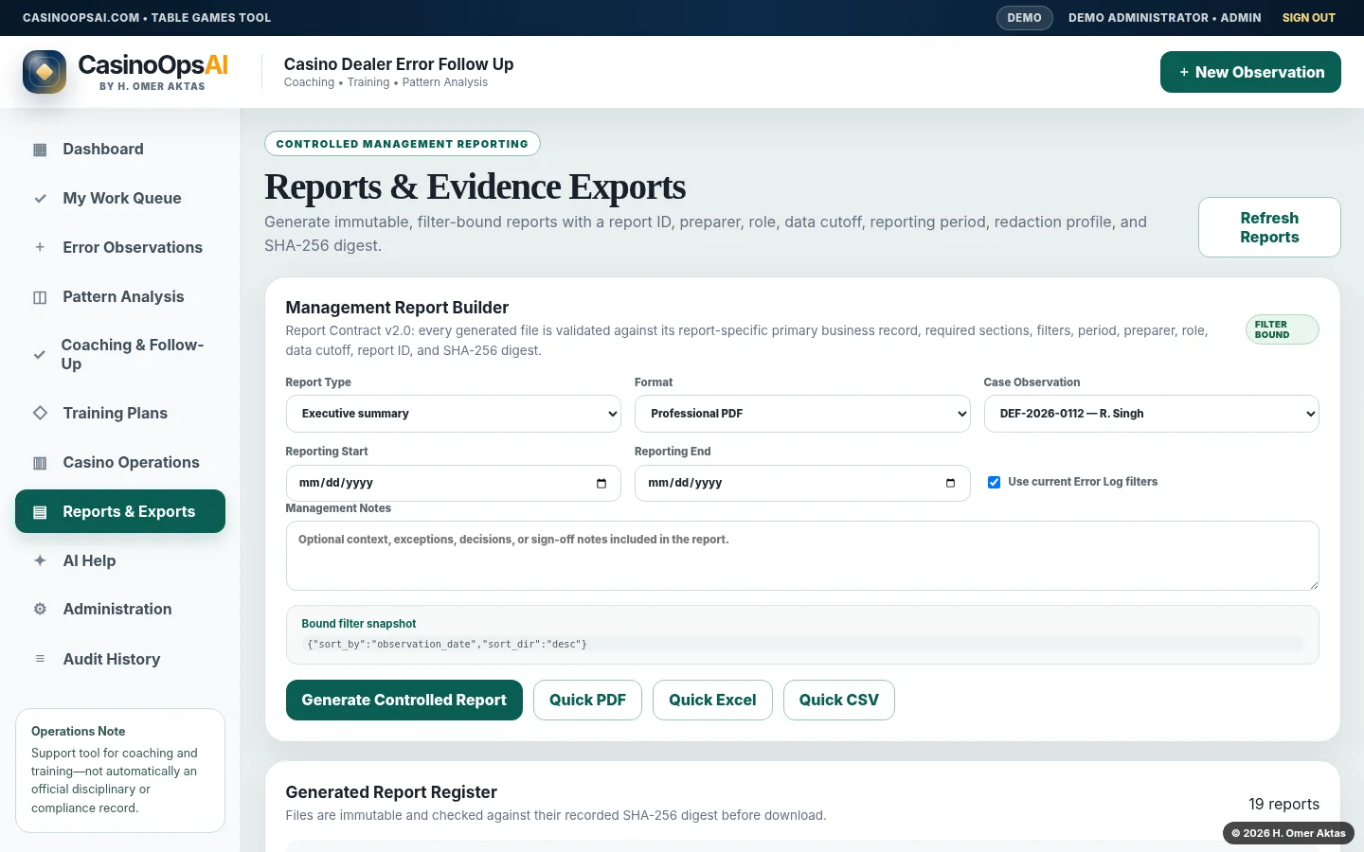The width and height of the screenshot is (1364, 852).
Task: Open Administration page
Action: [120, 610]
